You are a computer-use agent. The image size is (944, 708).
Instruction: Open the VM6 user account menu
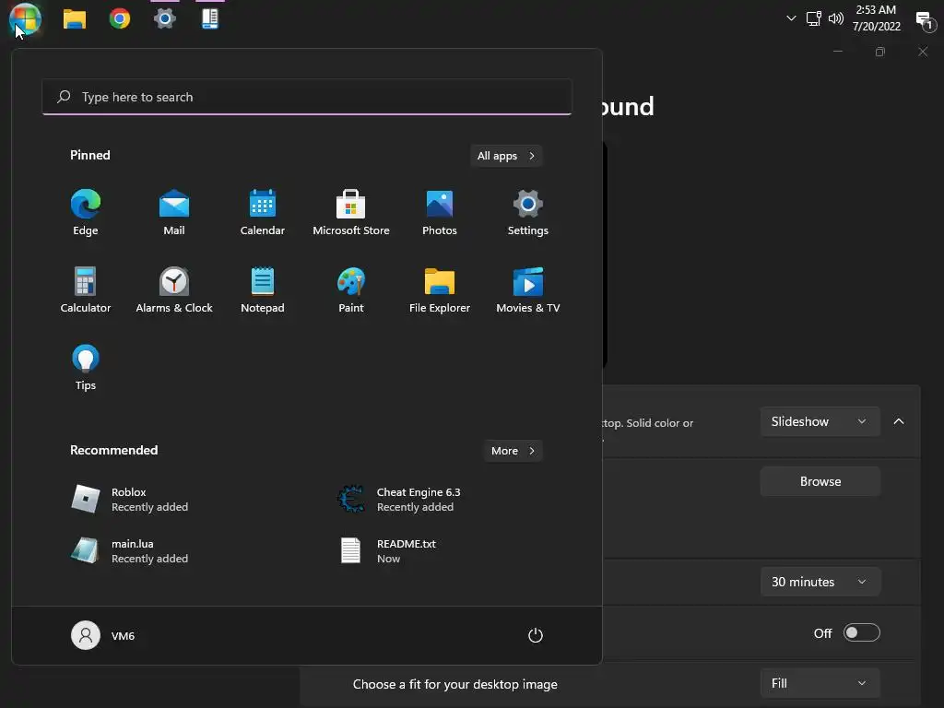click(103, 635)
